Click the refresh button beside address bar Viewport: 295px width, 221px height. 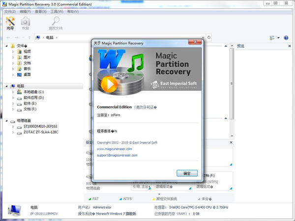click(x=209, y=37)
